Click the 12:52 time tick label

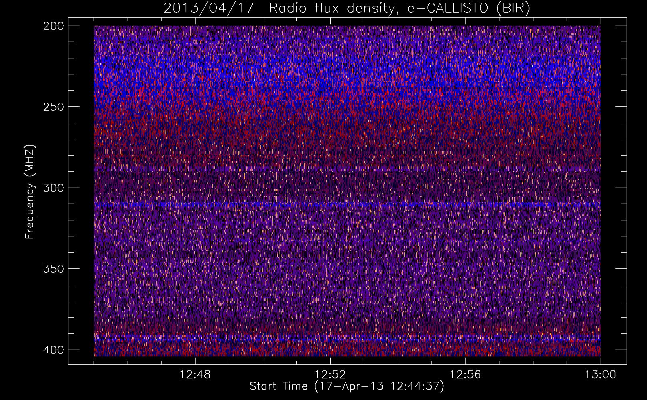330,375
